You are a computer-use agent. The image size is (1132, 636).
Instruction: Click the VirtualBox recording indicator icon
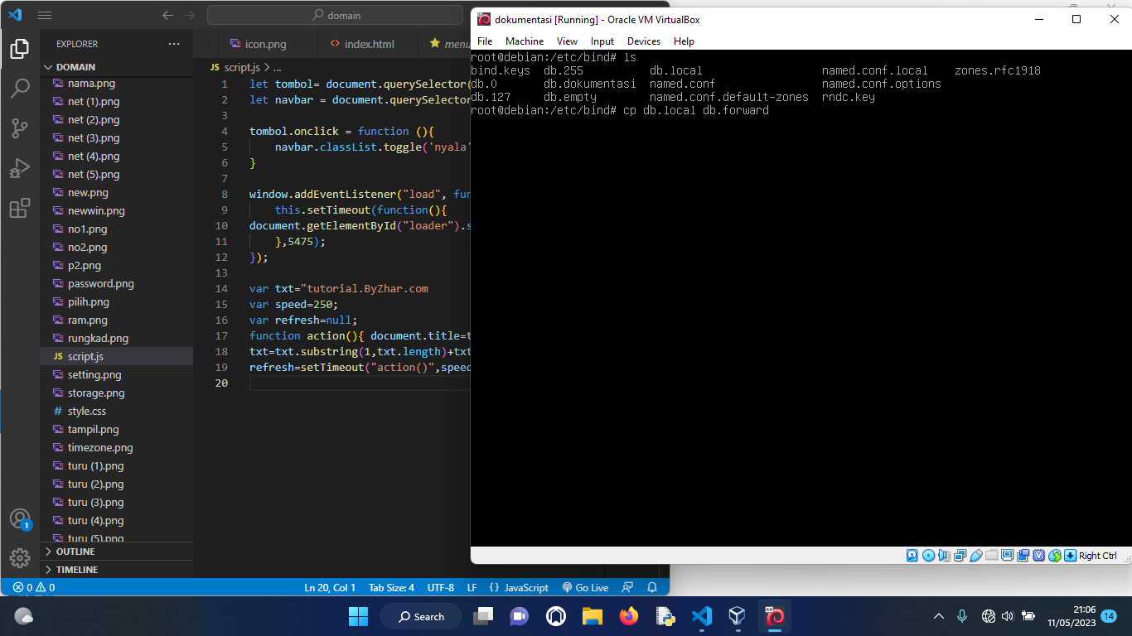pos(1023,556)
